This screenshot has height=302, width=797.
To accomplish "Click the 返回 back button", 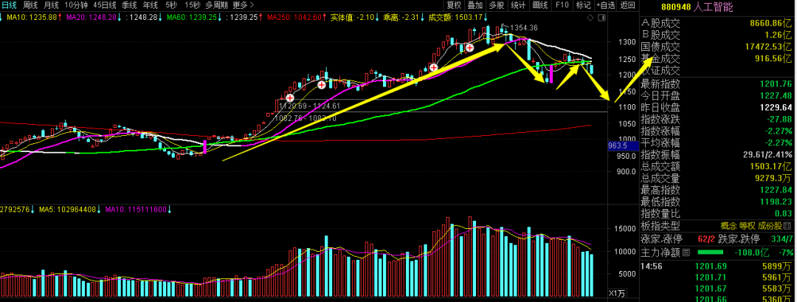I will (628, 6).
